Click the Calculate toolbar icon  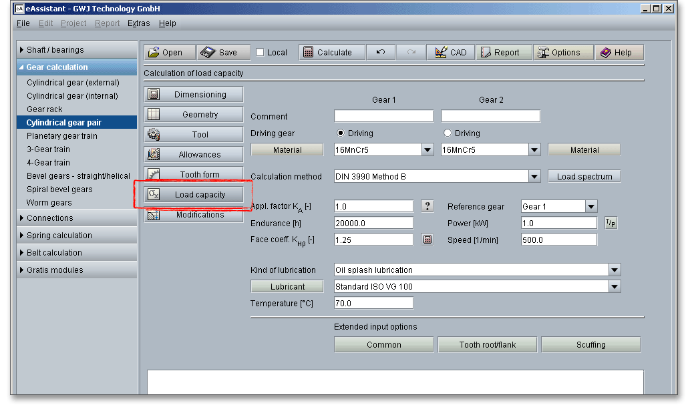[x=309, y=53]
